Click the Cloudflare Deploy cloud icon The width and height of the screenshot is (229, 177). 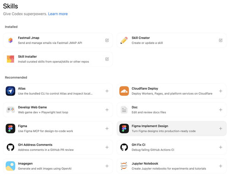124,91
